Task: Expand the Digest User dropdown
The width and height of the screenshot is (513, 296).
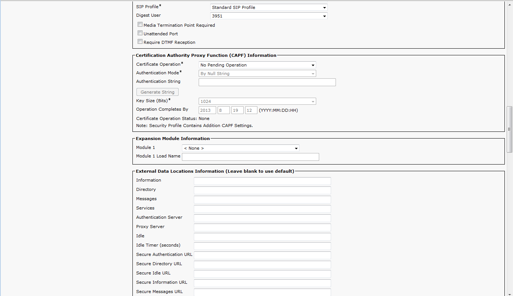Action: [269, 16]
